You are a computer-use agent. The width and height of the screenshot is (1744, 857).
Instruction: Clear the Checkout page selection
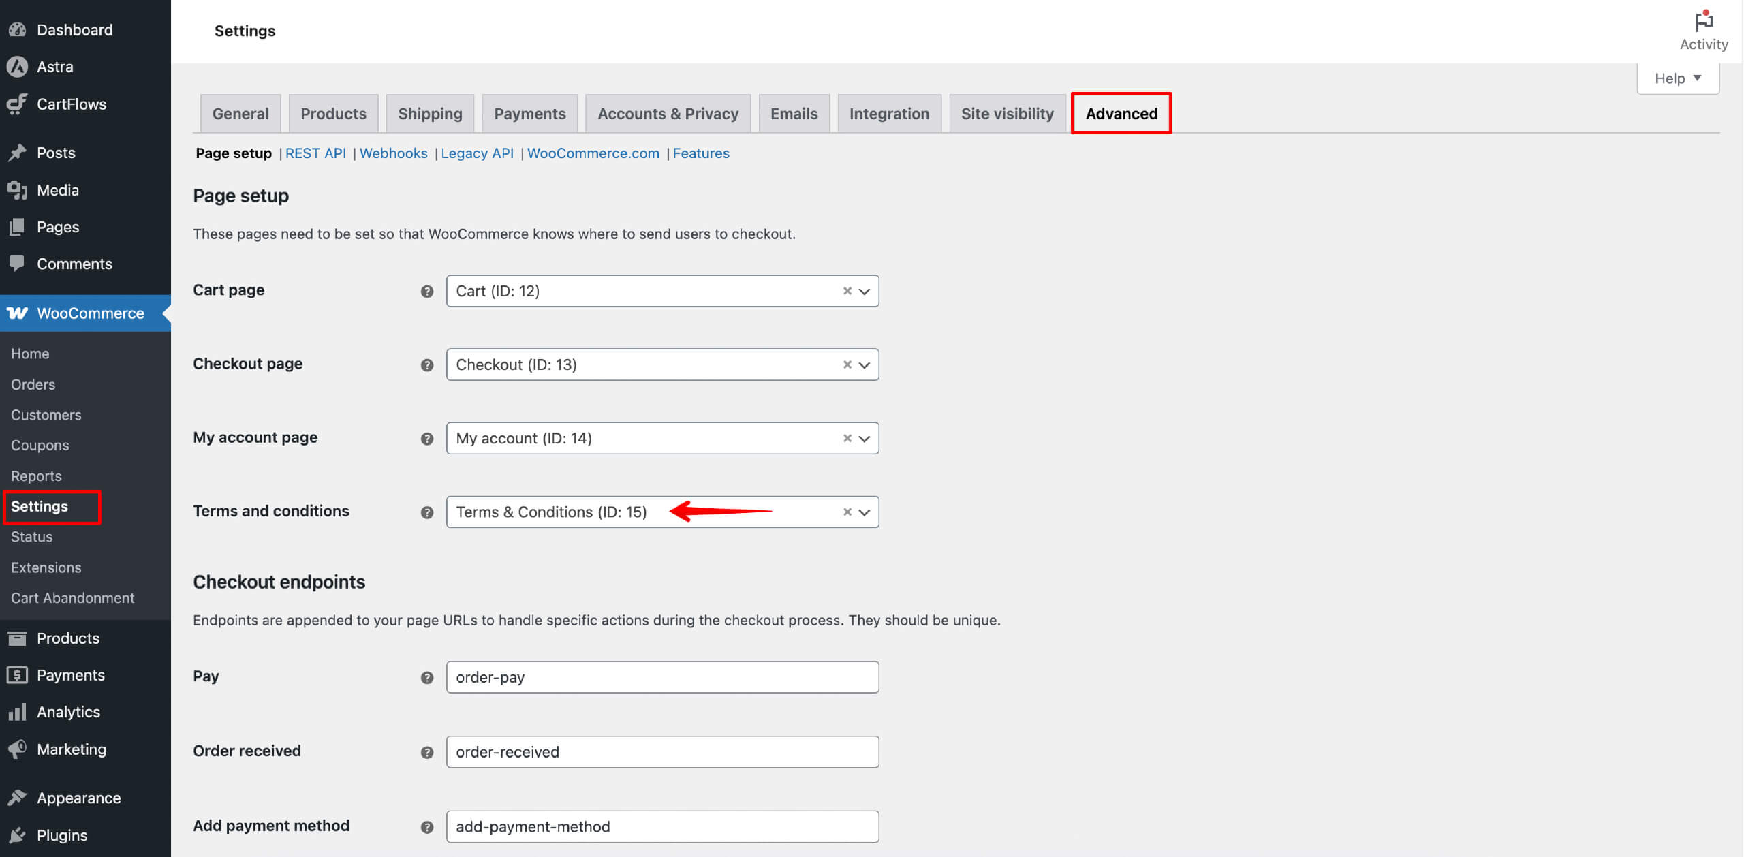[x=847, y=364]
